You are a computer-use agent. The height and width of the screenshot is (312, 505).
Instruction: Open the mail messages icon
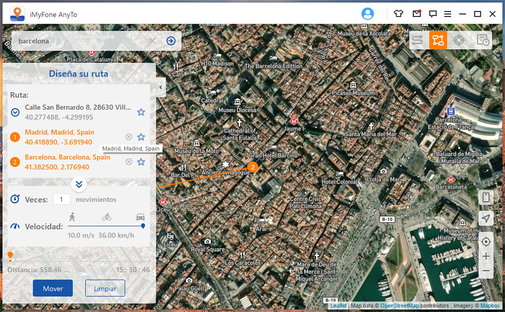(417, 14)
